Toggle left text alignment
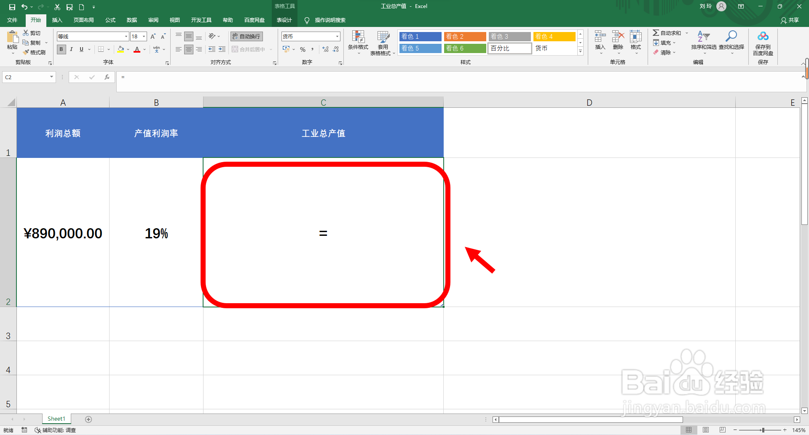 (x=179, y=49)
